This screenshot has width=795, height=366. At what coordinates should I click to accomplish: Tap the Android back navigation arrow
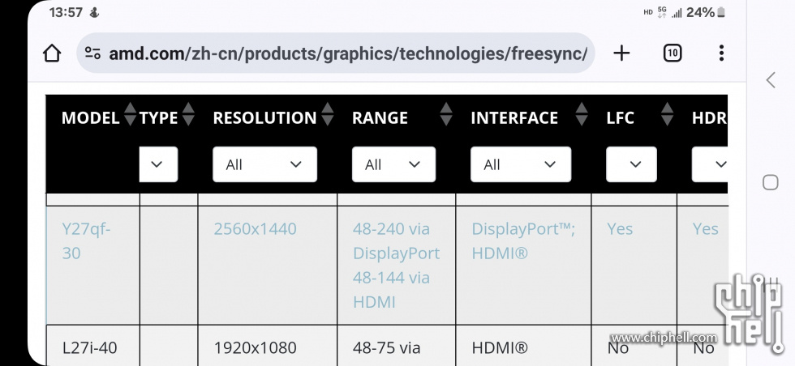tap(771, 80)
